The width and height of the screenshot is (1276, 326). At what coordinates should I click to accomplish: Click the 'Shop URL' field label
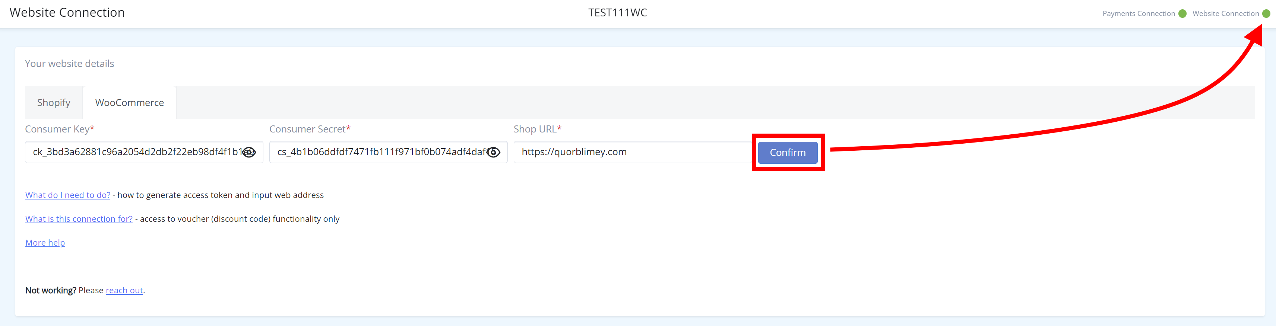pyautogui.click(x=538, y=129)
